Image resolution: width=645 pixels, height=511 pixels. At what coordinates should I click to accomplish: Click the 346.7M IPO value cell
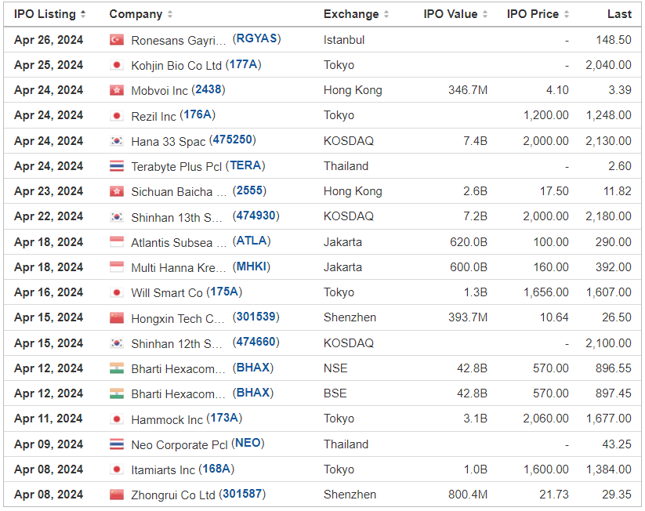click(468, 89)
